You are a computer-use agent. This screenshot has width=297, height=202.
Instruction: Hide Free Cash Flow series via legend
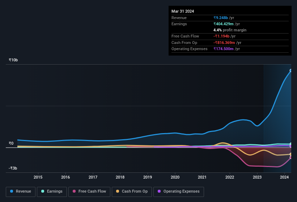tap(89, 192)
